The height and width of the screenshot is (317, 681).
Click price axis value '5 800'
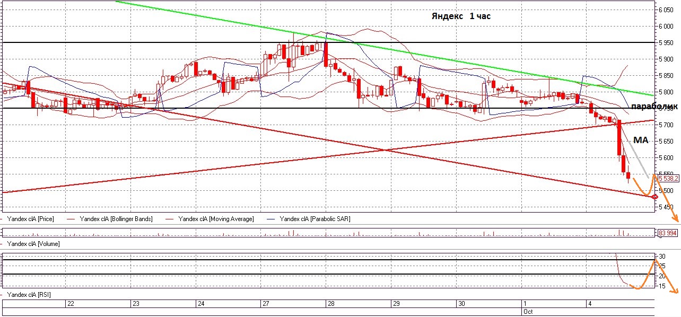[x=666, y=92]
